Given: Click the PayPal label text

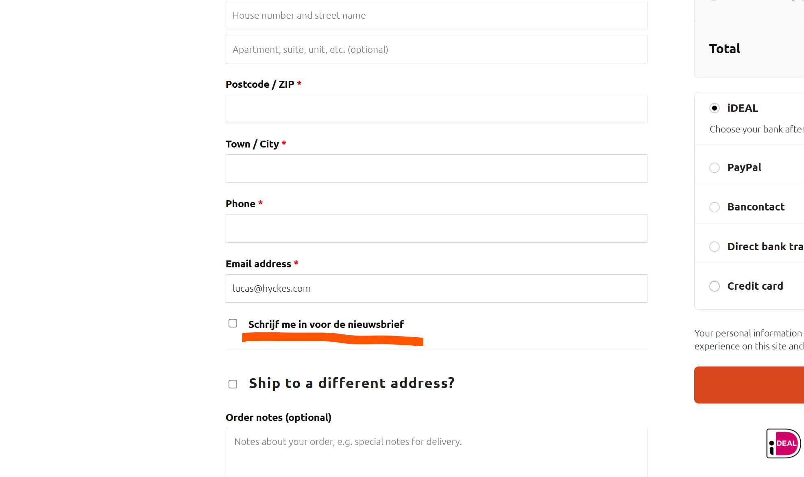Looking at the screenshot, I should coord(744,167).
